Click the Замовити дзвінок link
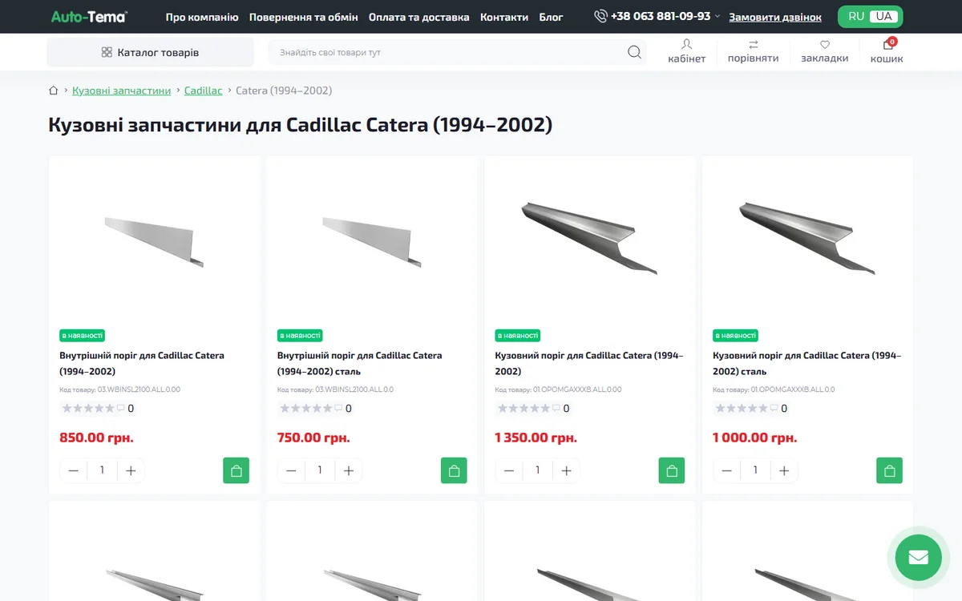962x601 pixels. [x=775, y=17]
